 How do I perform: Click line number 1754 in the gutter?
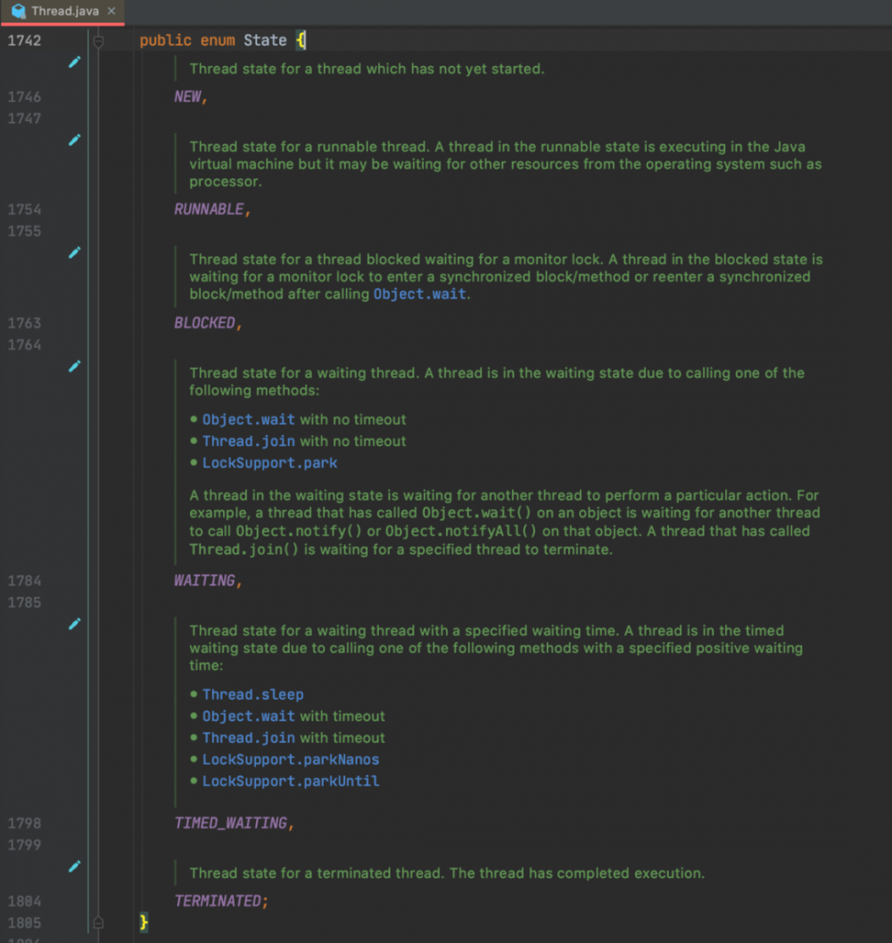click(25, 210)
